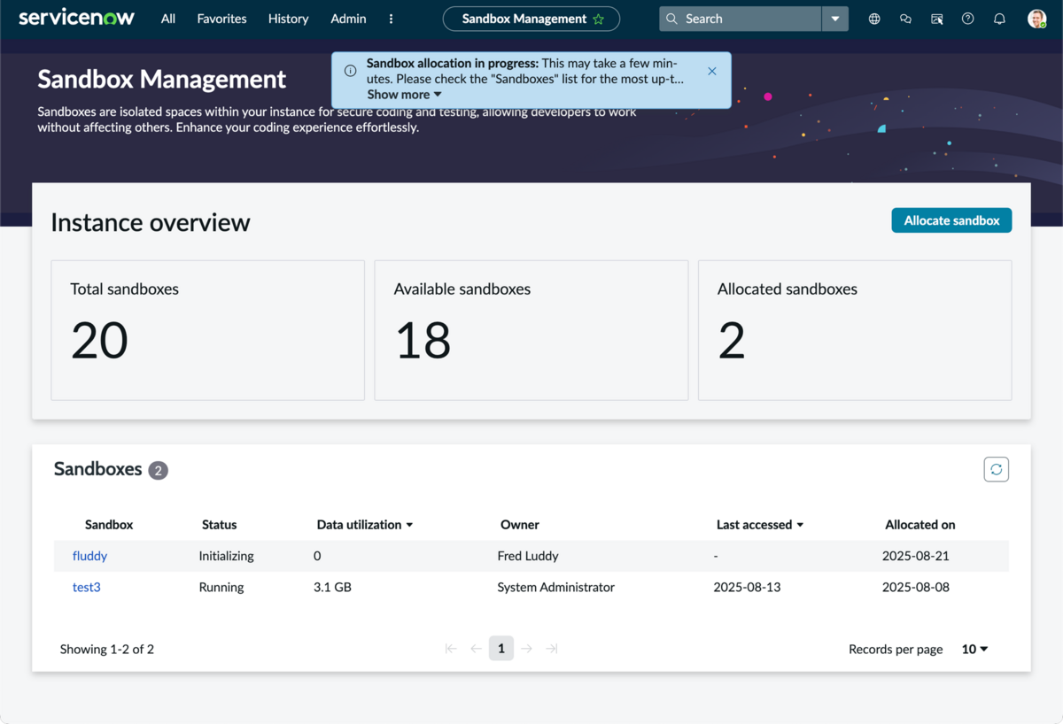Click the Fred Luddy owner cell

click(528, 556)
